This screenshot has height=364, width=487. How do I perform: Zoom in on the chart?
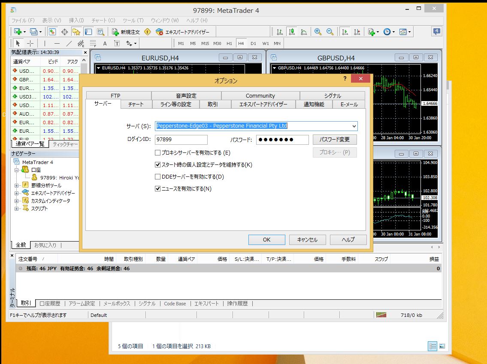click(318, 32)
